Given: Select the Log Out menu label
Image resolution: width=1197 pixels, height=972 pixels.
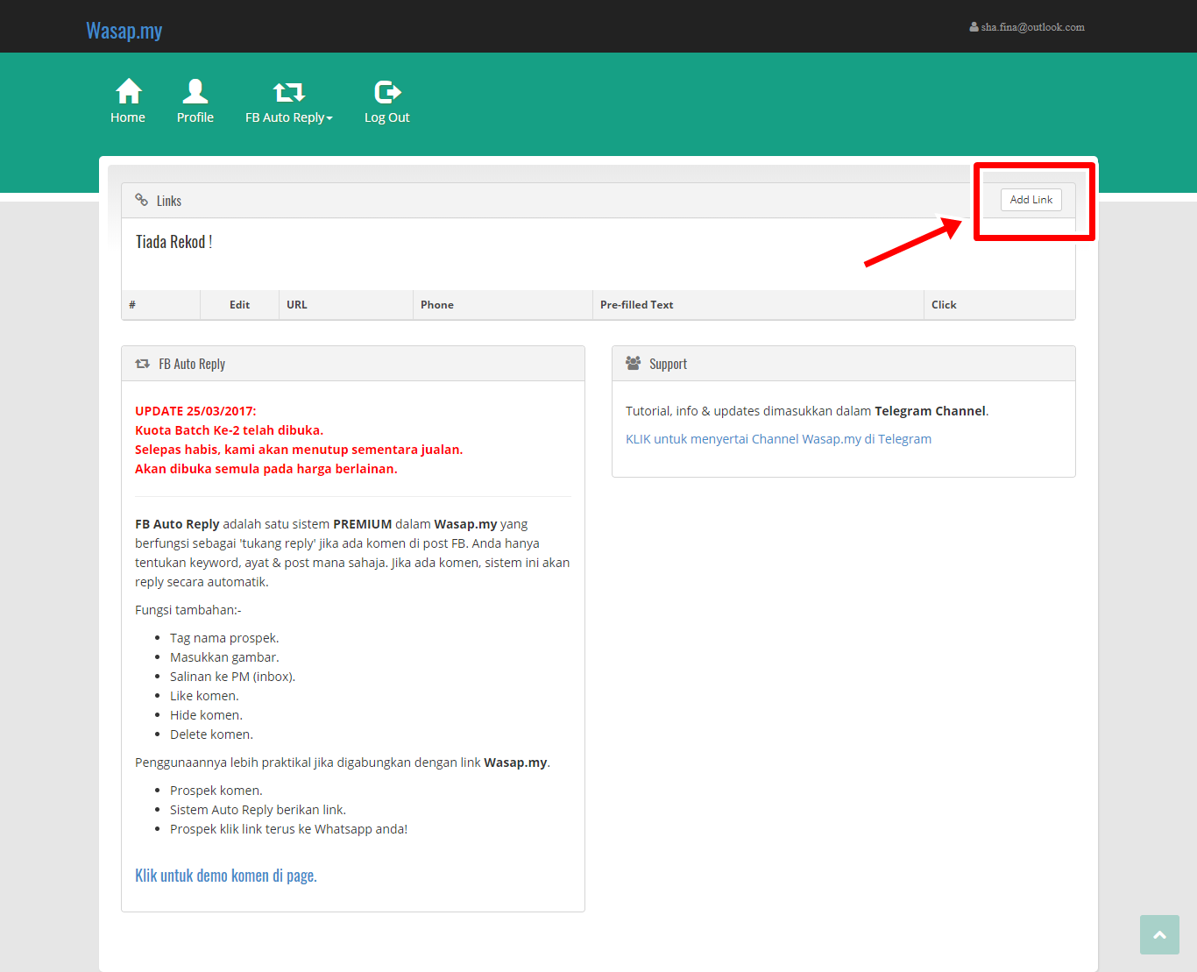Looking at the screenshot, I should (386, 117).
